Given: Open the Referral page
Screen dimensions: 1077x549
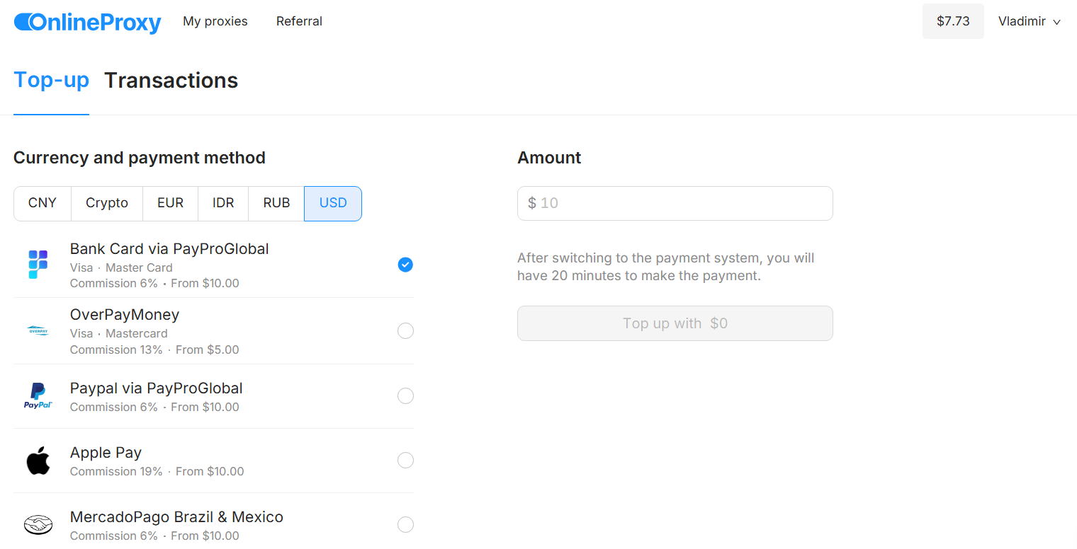Looking at the screenshot, I should pyautogui.click(x=299, y=21).
